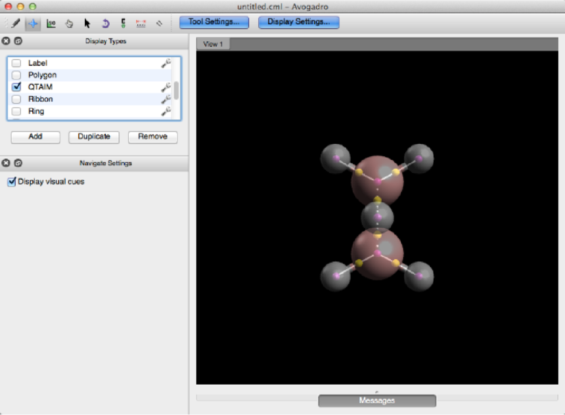Select the Draw pencil tool
Viewport: 565px width, 415px height.
point(16,23)
